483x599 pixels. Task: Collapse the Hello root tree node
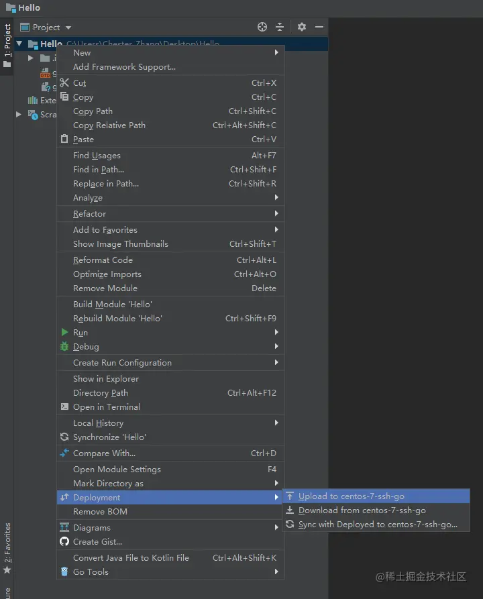[x=19, y=44]
